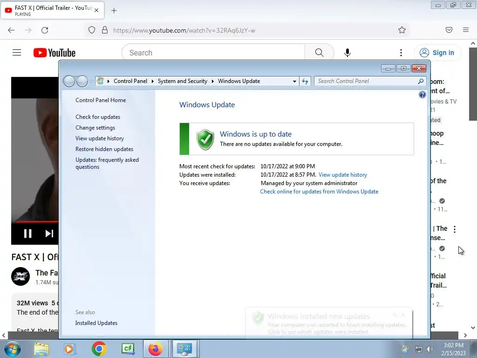The image size is (477, 358).
Task: Open the Firefox application menu
Action: (466, 30)
